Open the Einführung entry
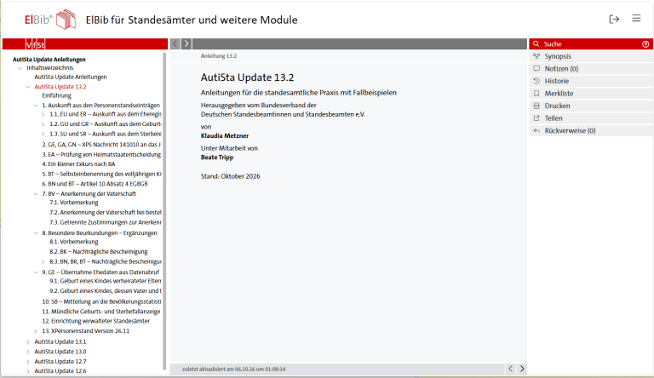 pos(57,95)
